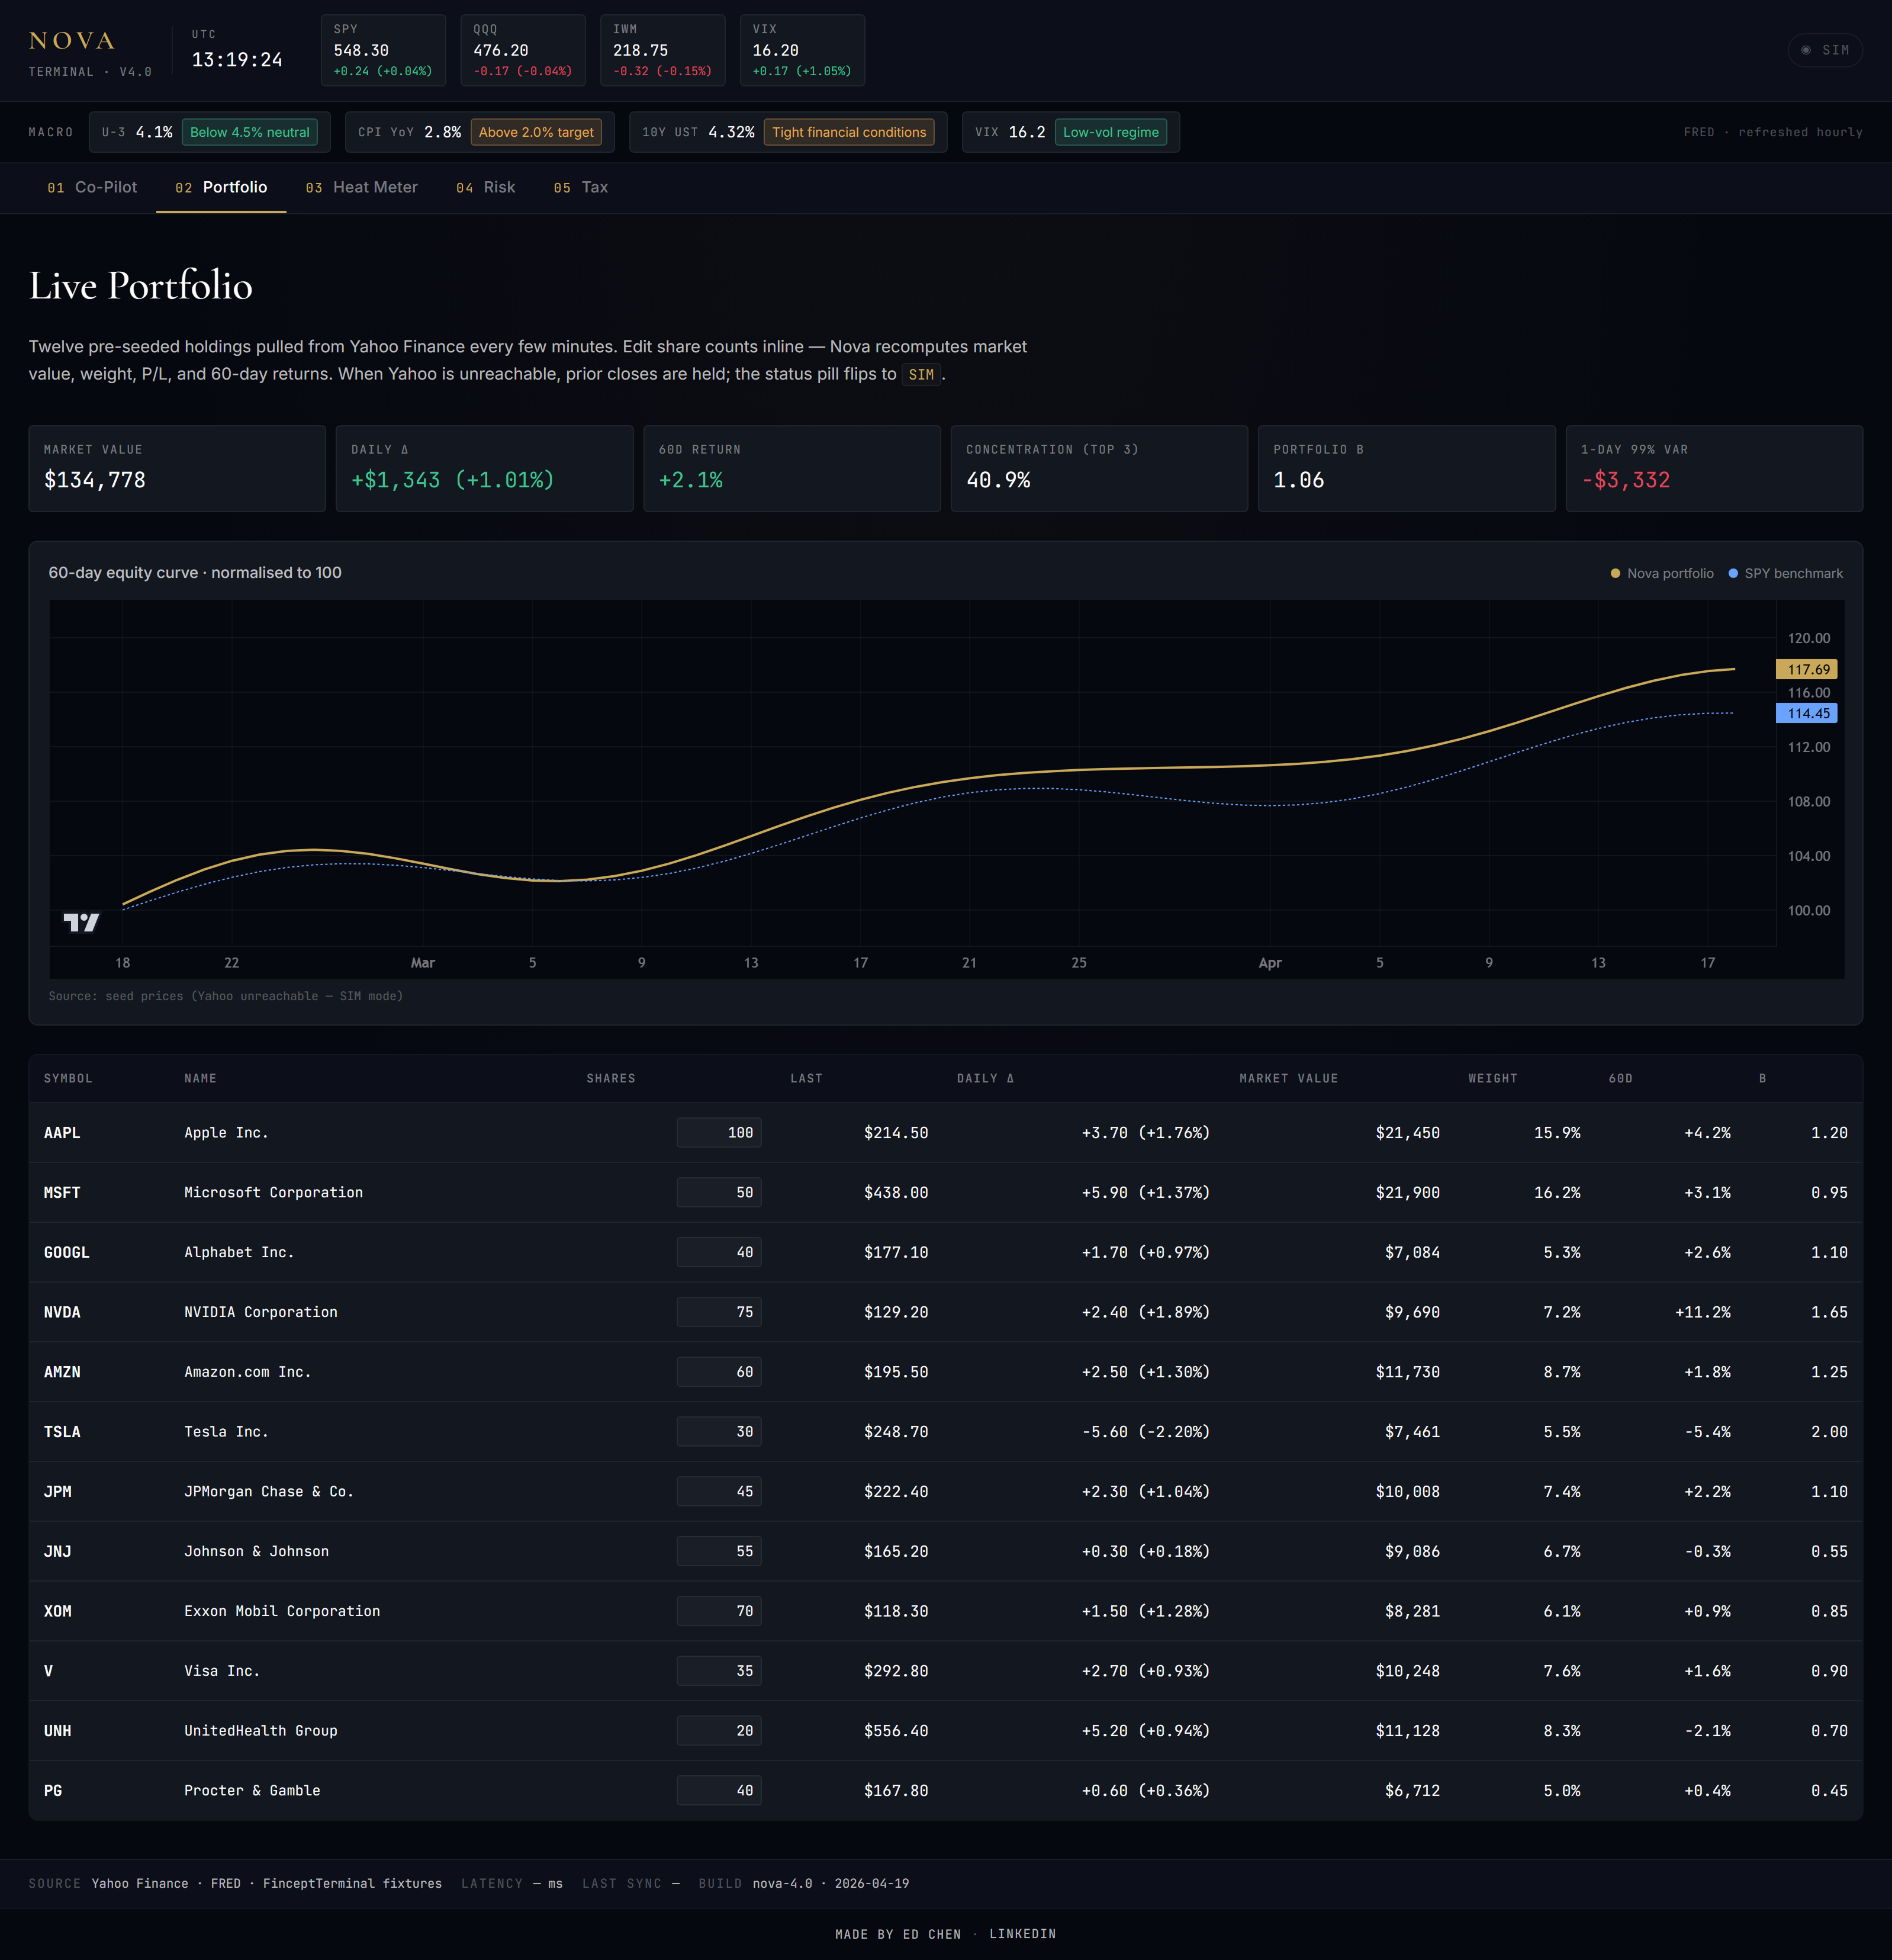The image size is (1892, 1960).
Task: Edit the XOM shares input
Action: click(x=719, y=1611)
